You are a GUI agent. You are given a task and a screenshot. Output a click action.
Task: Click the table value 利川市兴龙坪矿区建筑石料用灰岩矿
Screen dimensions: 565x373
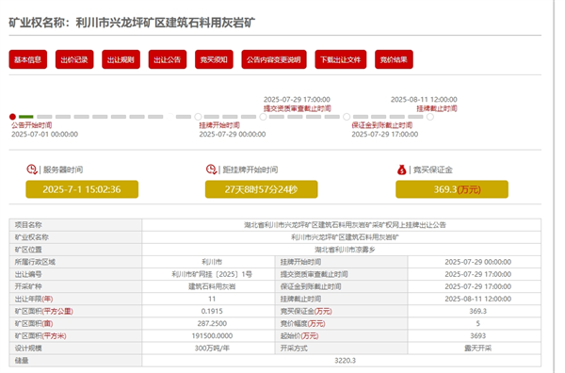(345, 237)
